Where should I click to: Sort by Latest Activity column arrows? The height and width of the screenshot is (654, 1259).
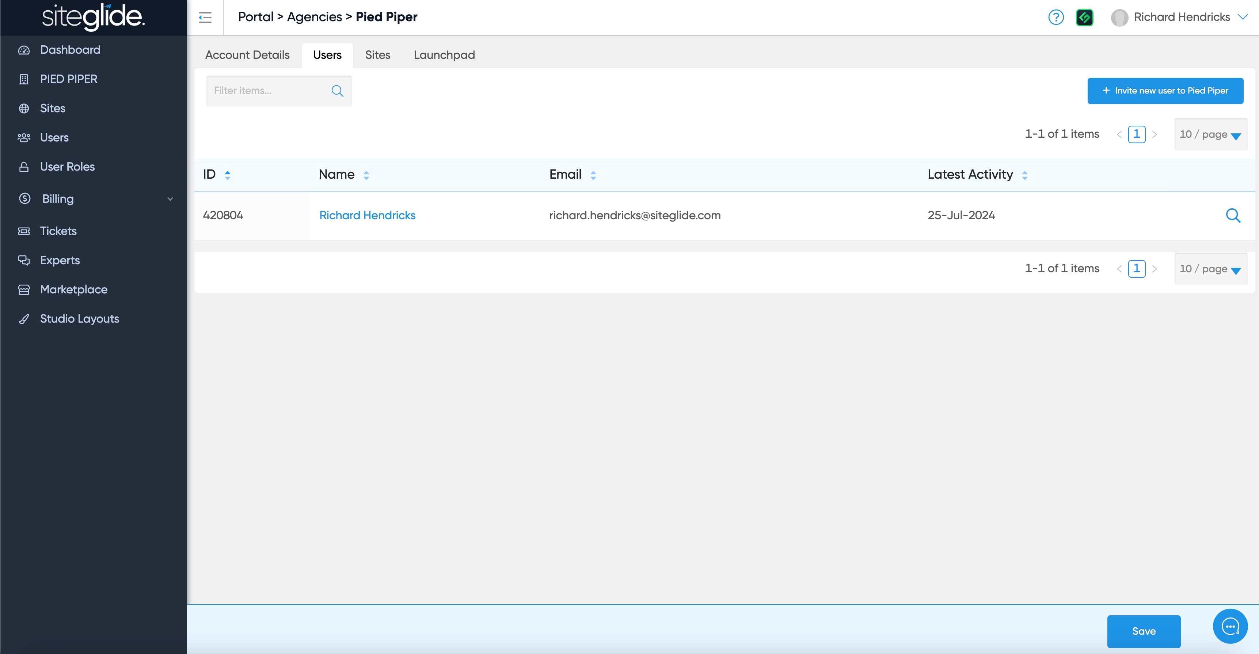(x=1024, y=175)
